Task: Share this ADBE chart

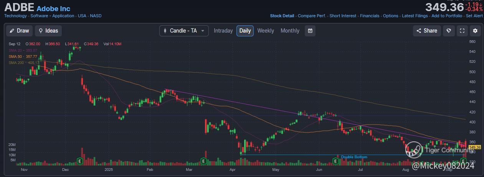Action: (426, 31)
